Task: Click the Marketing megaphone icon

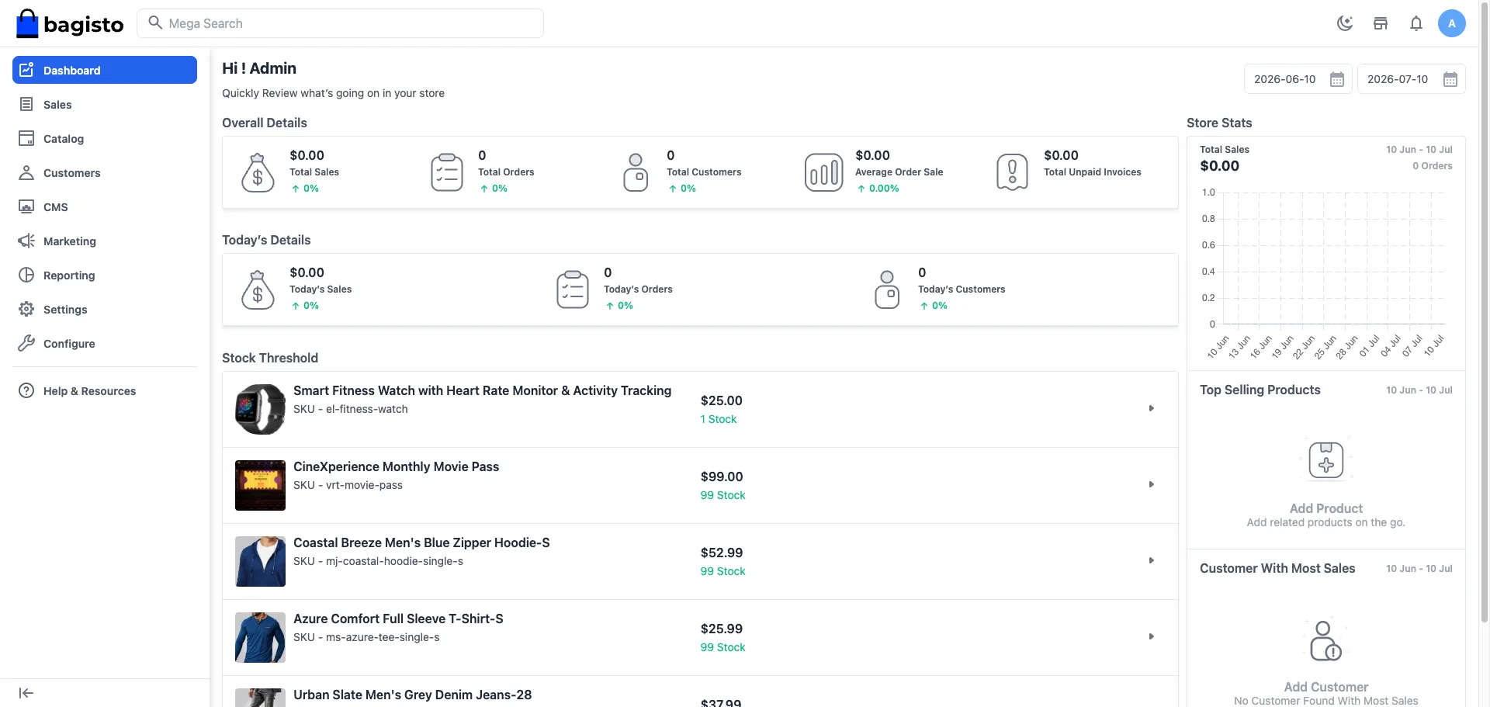Action: pyautogui.click(x=26, y=241)
